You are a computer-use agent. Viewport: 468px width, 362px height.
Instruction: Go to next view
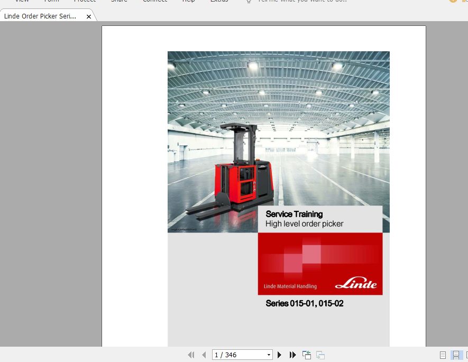(320, 355)
